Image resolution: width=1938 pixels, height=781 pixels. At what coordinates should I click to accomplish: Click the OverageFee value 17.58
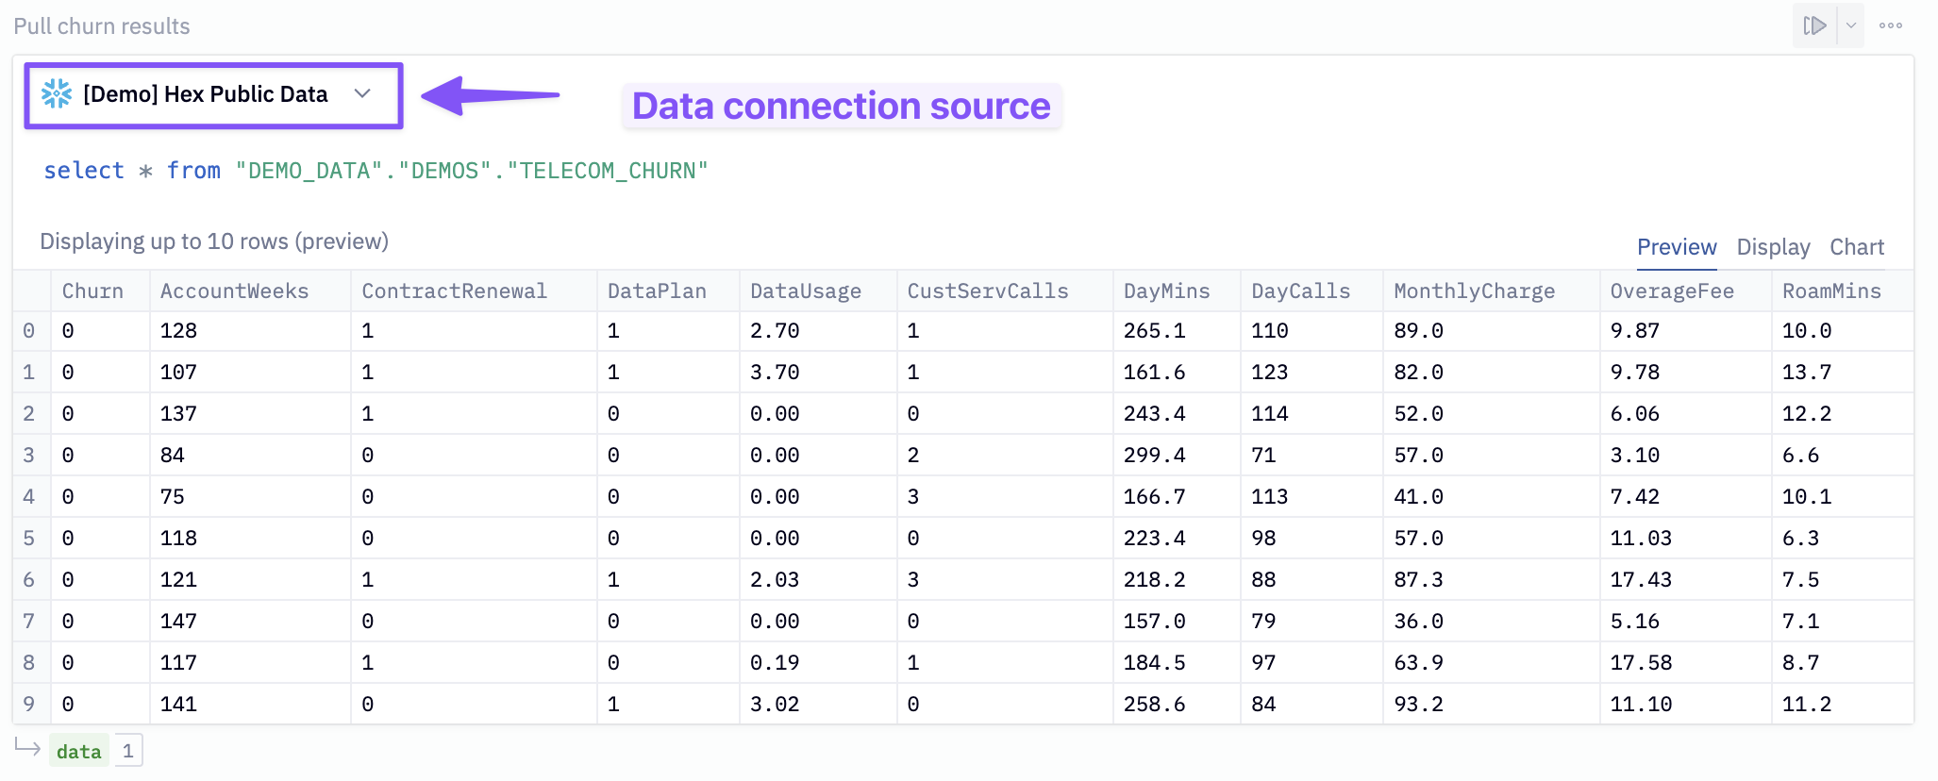1640,663
